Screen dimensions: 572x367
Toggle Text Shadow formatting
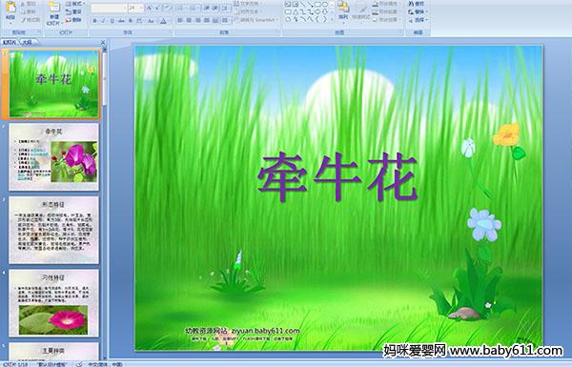(x=131, y=21)
